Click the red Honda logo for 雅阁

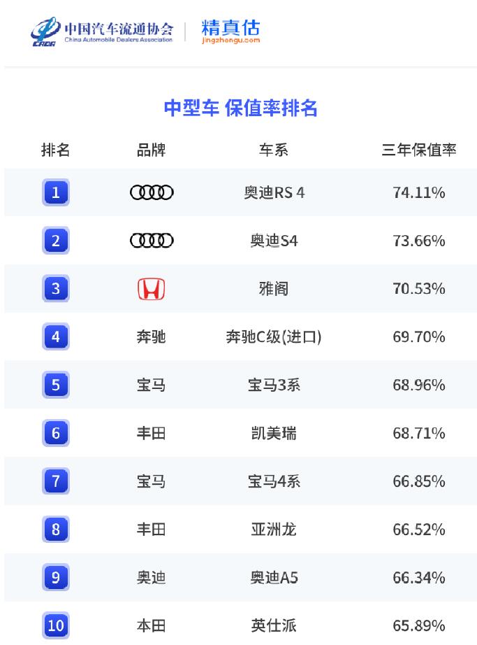coord(152,289)
